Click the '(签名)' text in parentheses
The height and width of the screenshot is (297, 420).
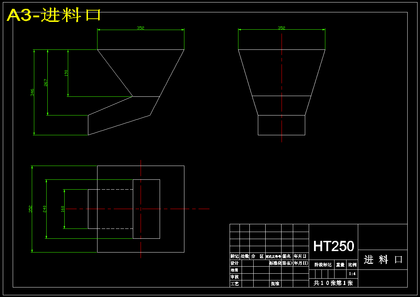(286, 263)
